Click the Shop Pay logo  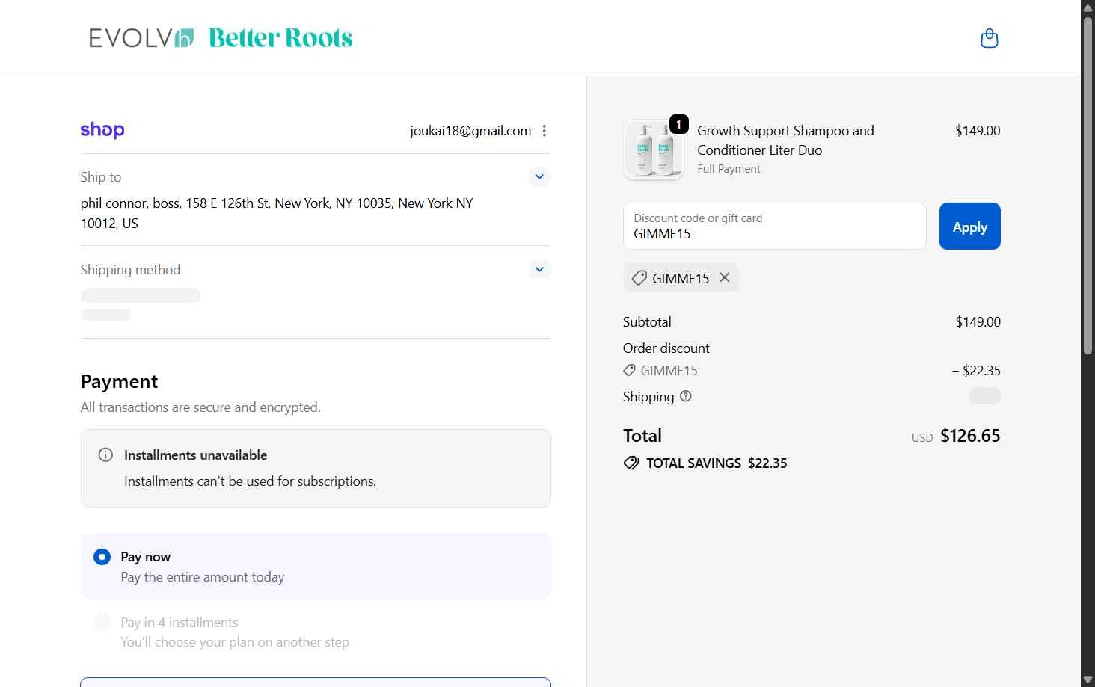pyautogui.click(x=102, y=130)
